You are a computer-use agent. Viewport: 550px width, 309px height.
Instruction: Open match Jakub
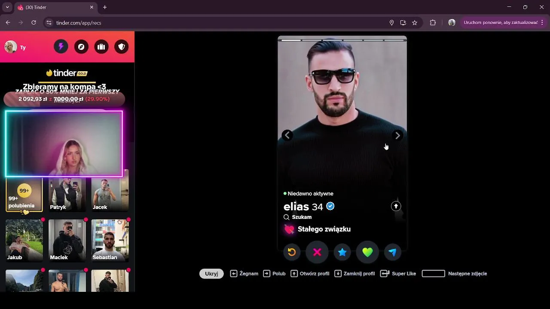(24, 240)
